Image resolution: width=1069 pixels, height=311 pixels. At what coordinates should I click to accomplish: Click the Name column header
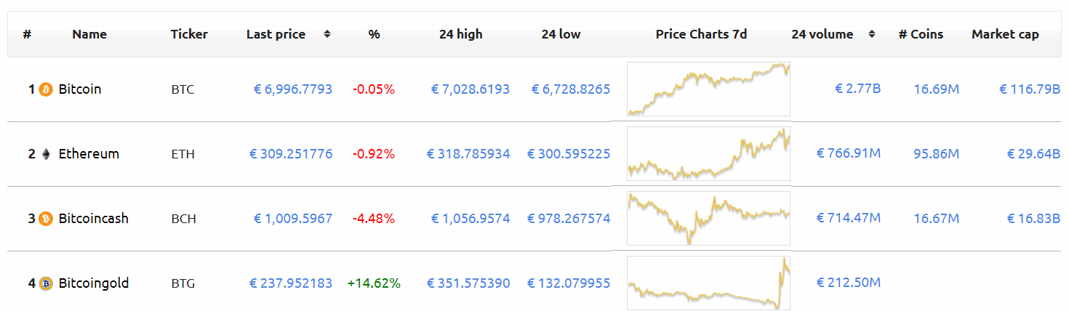click(x=89, y=34)
